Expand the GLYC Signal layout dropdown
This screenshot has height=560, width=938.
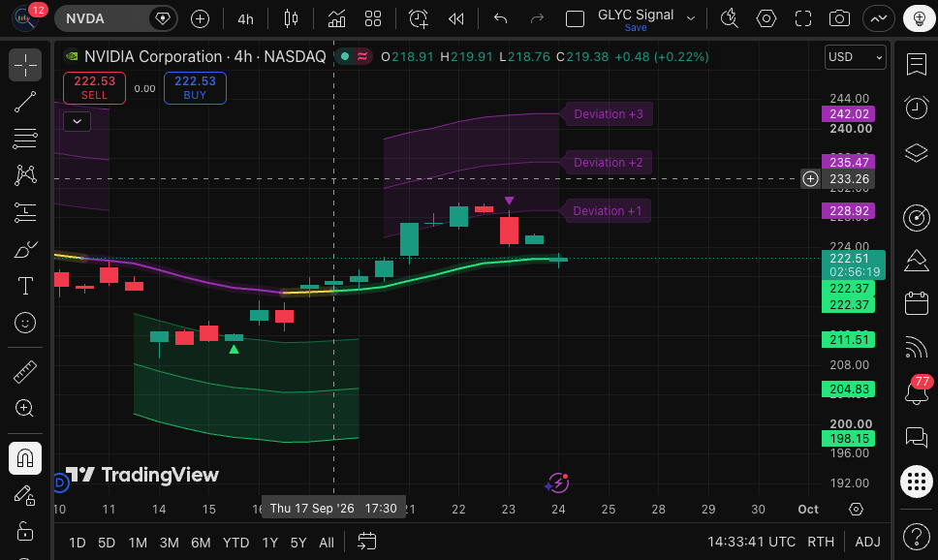(691, 19)
